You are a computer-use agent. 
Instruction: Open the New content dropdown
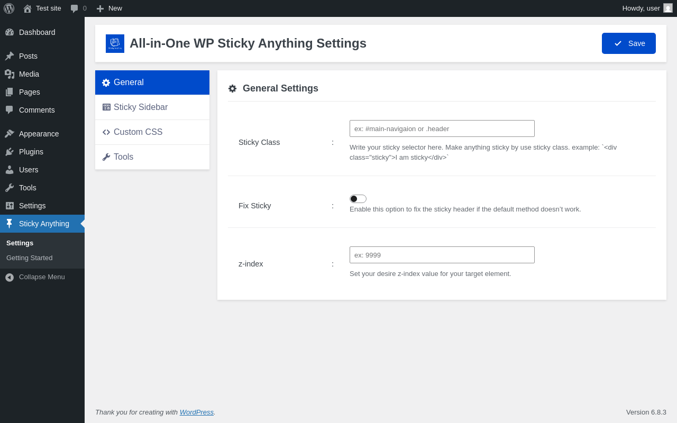point(109,8)
